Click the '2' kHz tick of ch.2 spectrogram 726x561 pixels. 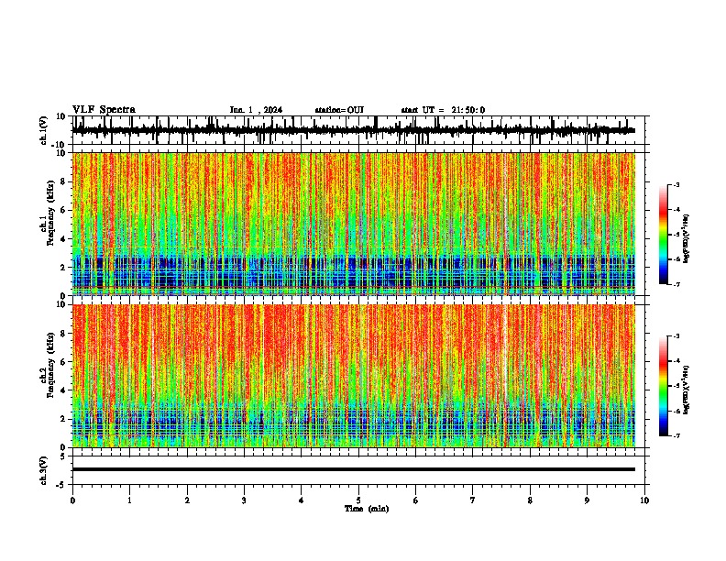click(64, 419)
